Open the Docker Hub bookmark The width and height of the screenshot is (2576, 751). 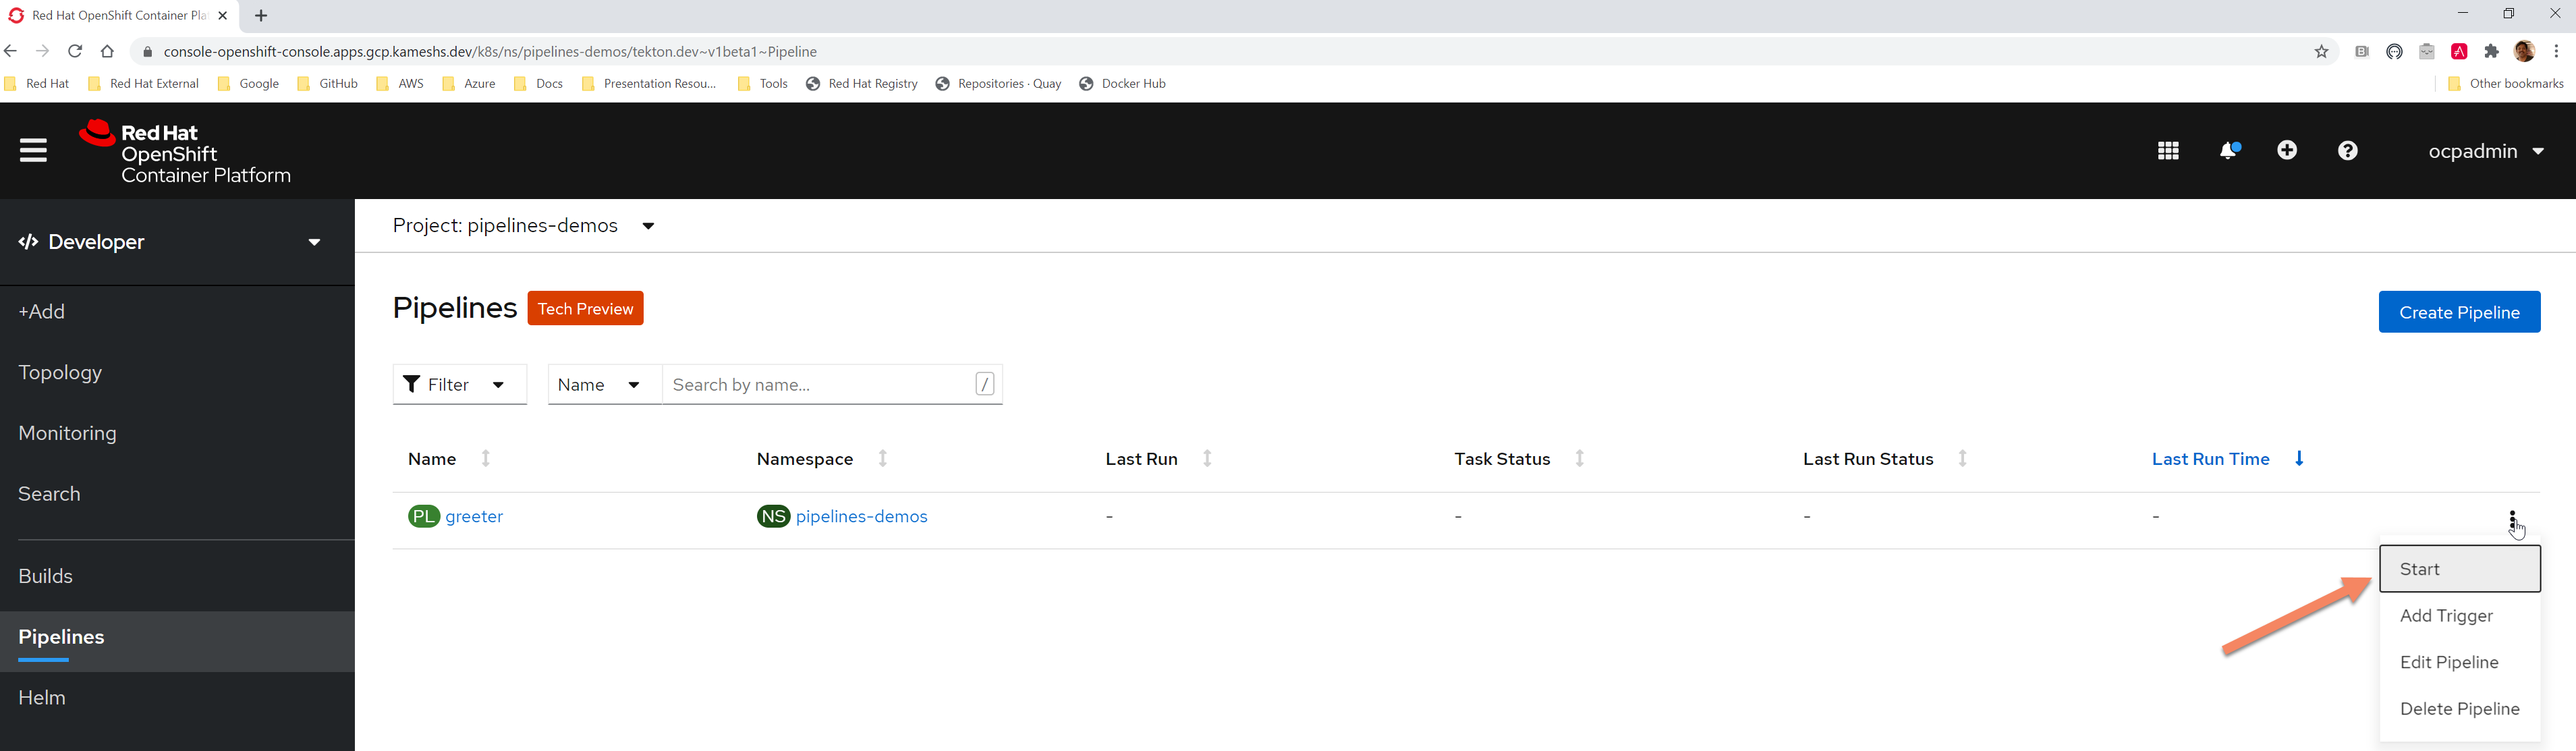(1122, 84)
